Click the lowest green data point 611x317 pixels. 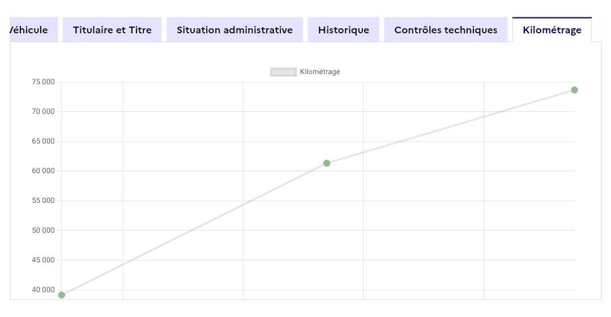(x=62, y=295)
